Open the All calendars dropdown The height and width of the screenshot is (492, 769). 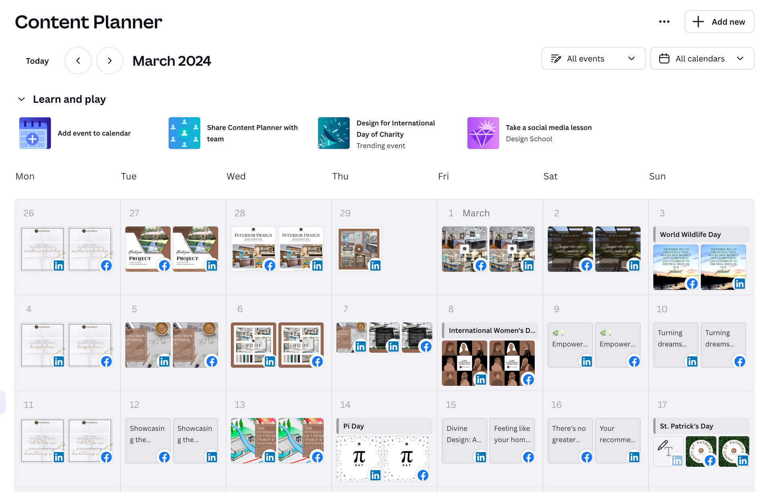pyautogui.click(x=702, y=58)
